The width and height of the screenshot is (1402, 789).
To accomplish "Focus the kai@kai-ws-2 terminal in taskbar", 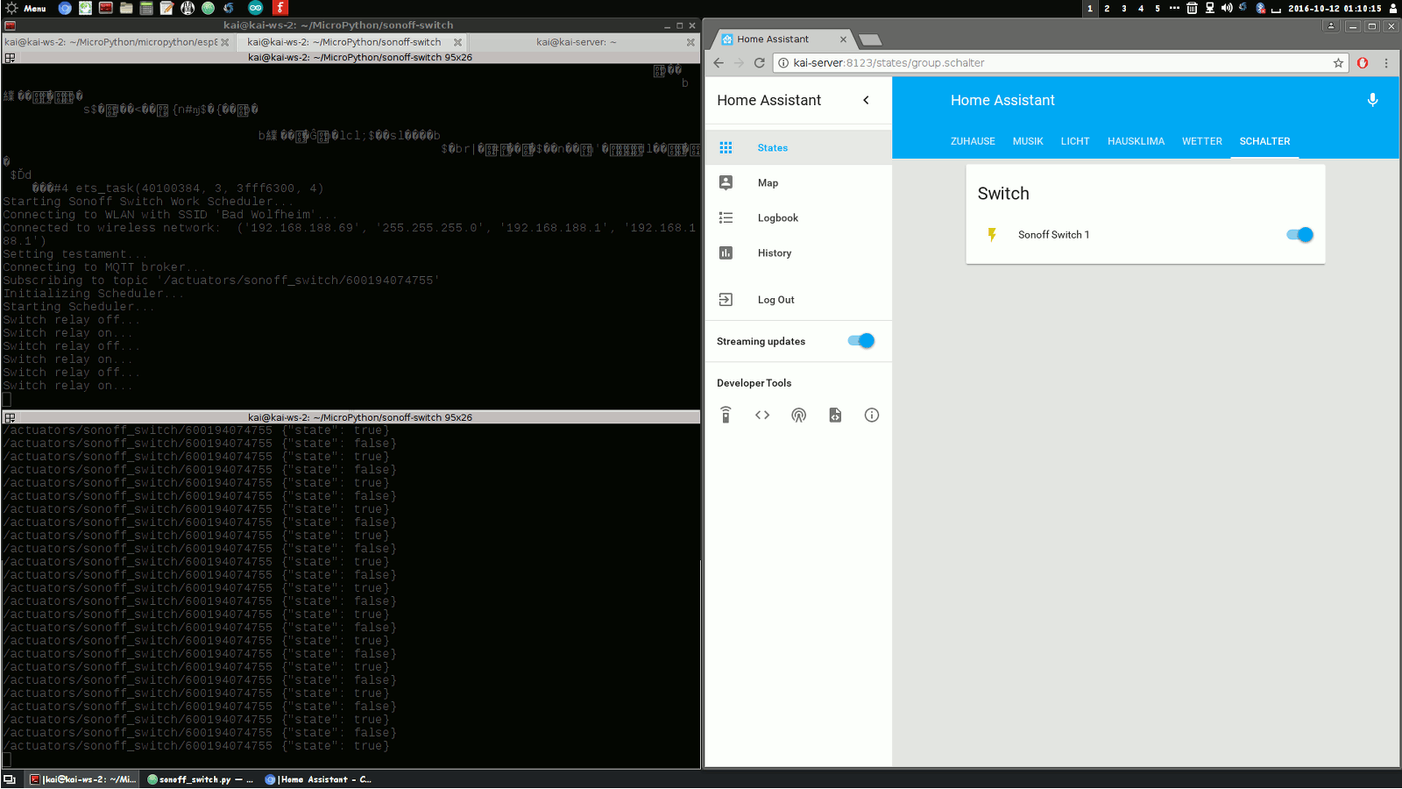I will coord(82,779).
